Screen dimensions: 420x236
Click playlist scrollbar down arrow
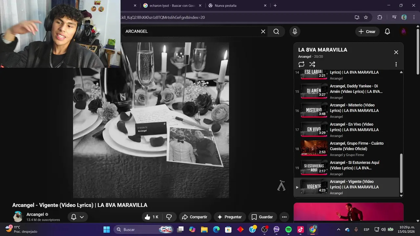401,196
